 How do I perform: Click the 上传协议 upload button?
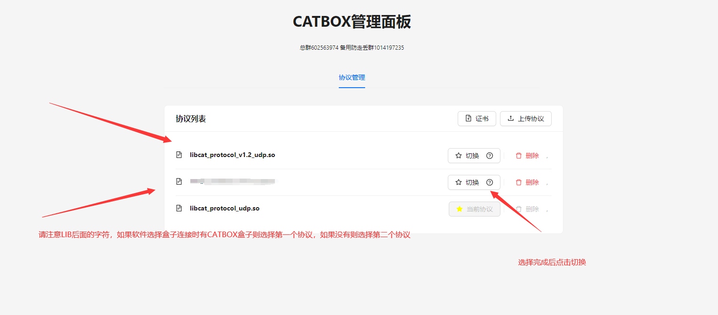[525, 119]
